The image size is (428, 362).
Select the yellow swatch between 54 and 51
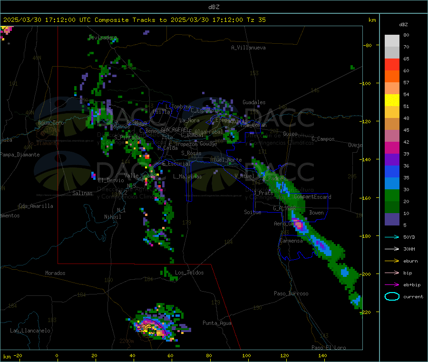click(392, 100)
